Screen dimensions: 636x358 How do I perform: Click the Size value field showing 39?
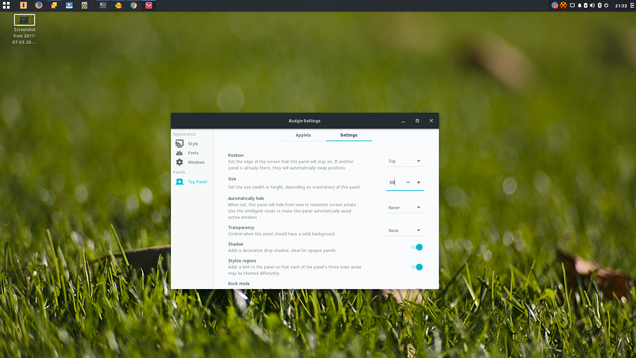coord(394,182)
